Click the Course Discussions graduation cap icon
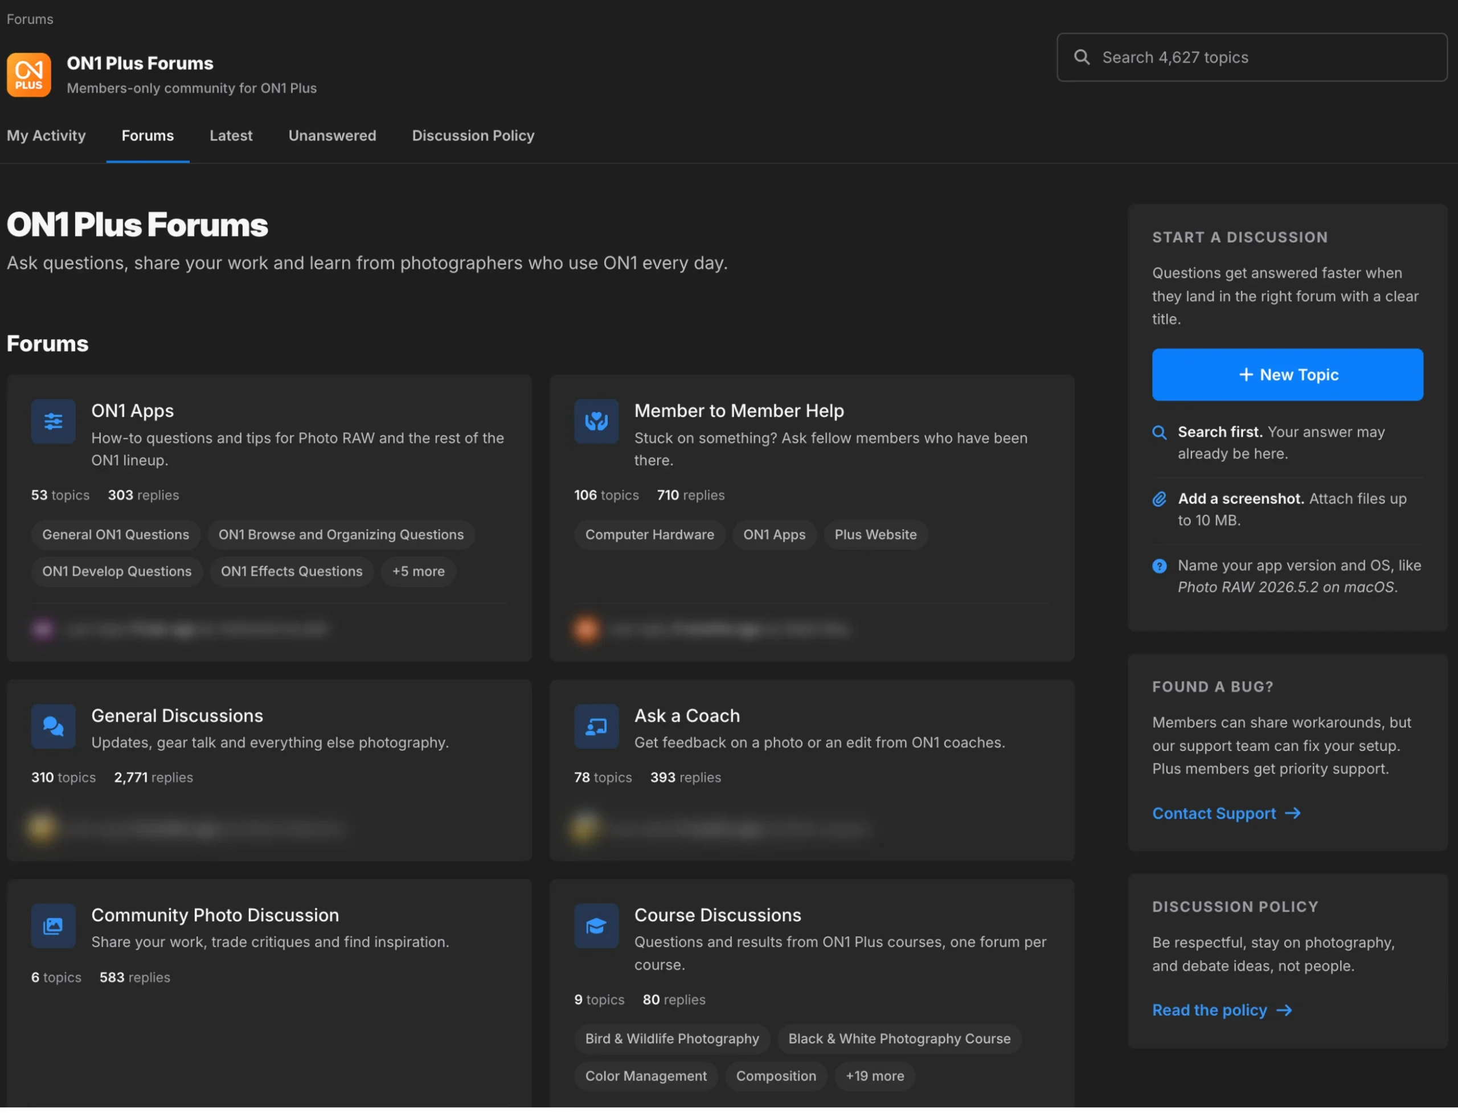1458x1113 pixels. pyautogui.click(x=596, y=926)
